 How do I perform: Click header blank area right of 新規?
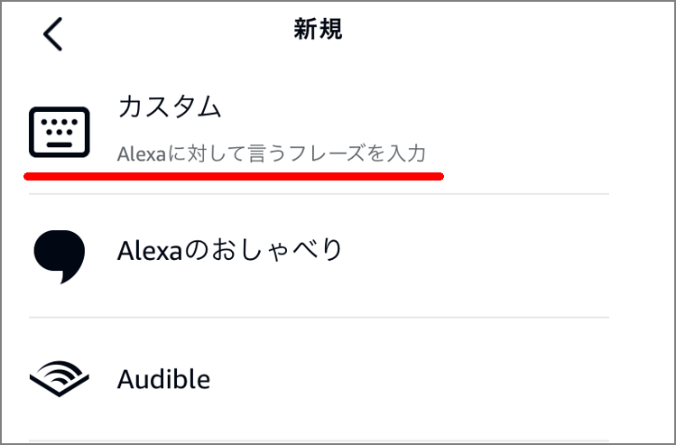[505, 32]
